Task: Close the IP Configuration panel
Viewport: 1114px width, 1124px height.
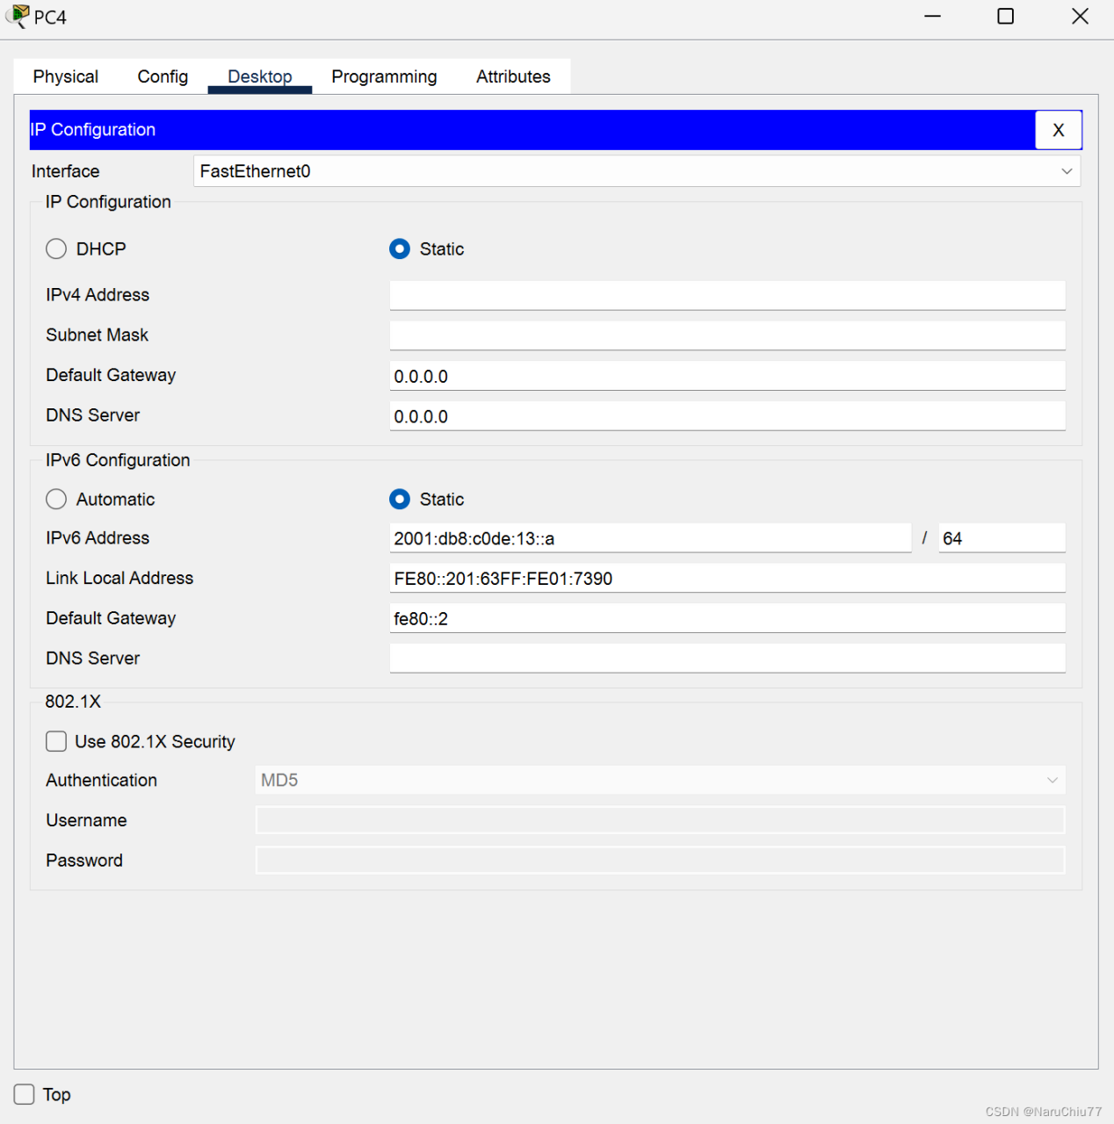Action: pos(1058,130)
